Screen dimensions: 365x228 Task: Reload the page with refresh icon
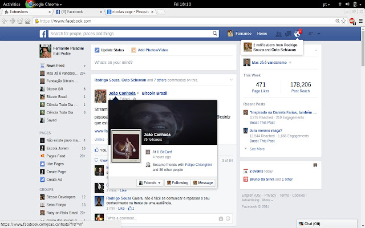click(x=20, y=21)
